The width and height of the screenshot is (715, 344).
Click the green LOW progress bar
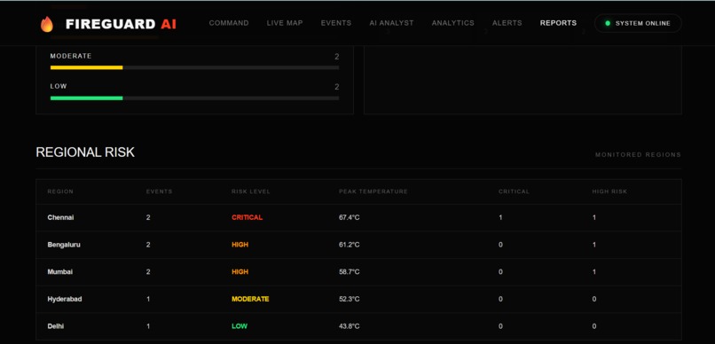87,98
